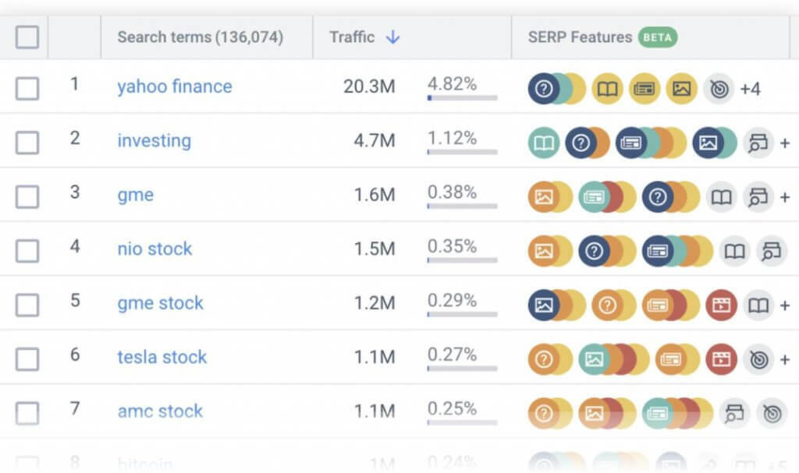
Task: Click the traffic percentage bar under 4.82%
Action: click(462, 98)
